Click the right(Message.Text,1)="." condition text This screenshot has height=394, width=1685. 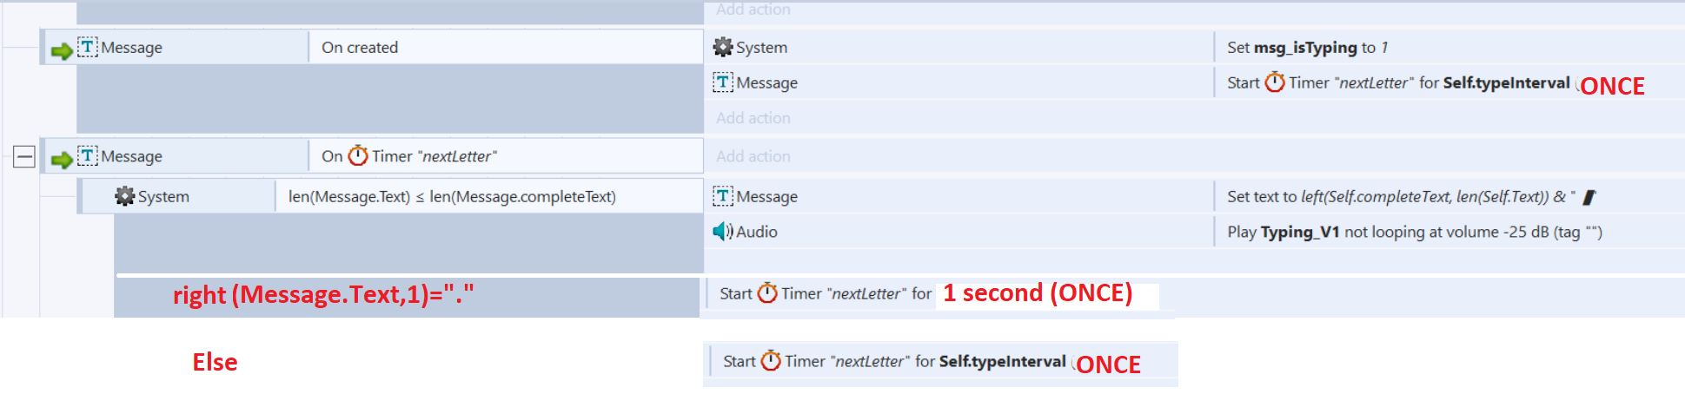click(x=323, y=295)
